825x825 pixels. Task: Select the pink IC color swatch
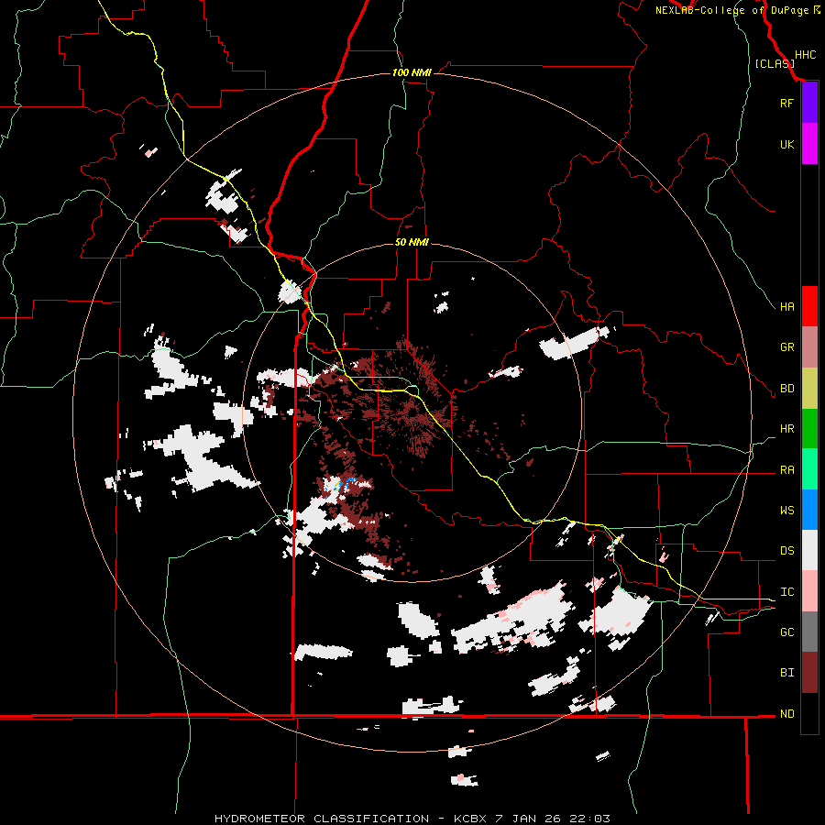(x=809, y=591)
